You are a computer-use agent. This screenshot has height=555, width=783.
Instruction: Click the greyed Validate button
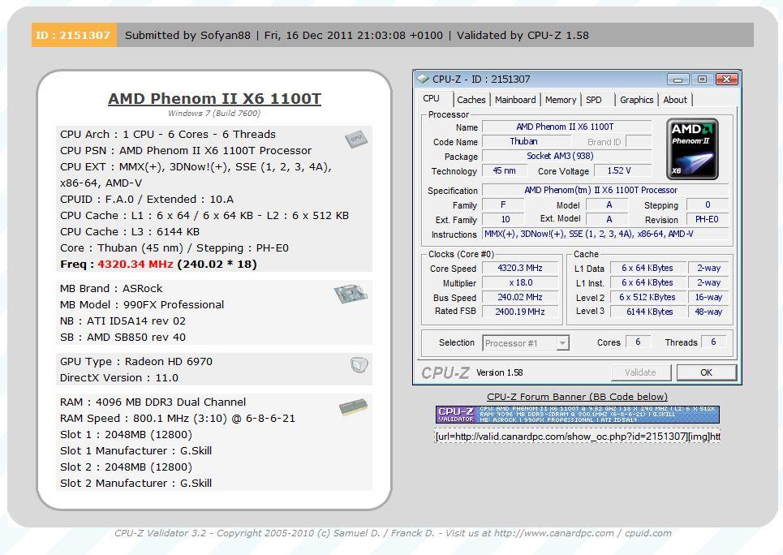[x=640, y=372]
